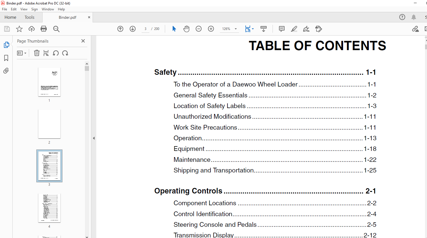Bookmark this file with the star icon
Image resolution: width=427 pixels, height=238 pixels.
coord(19,29)
